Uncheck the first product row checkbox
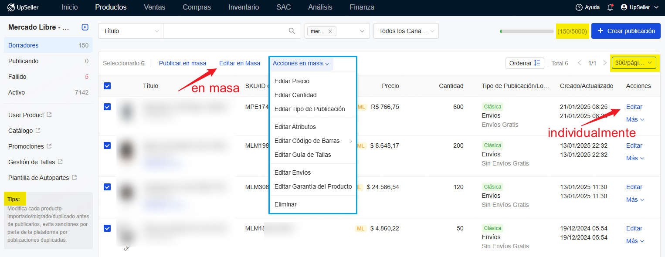 point(107,107)
